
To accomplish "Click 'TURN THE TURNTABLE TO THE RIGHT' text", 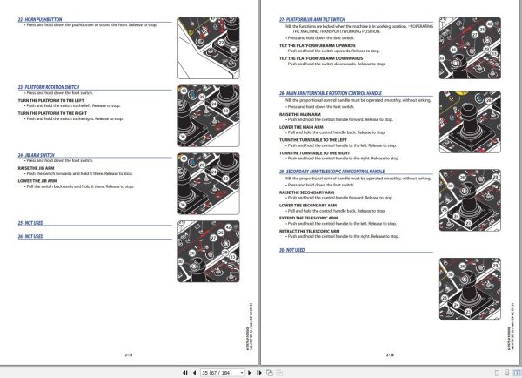I will pos(315,153).
